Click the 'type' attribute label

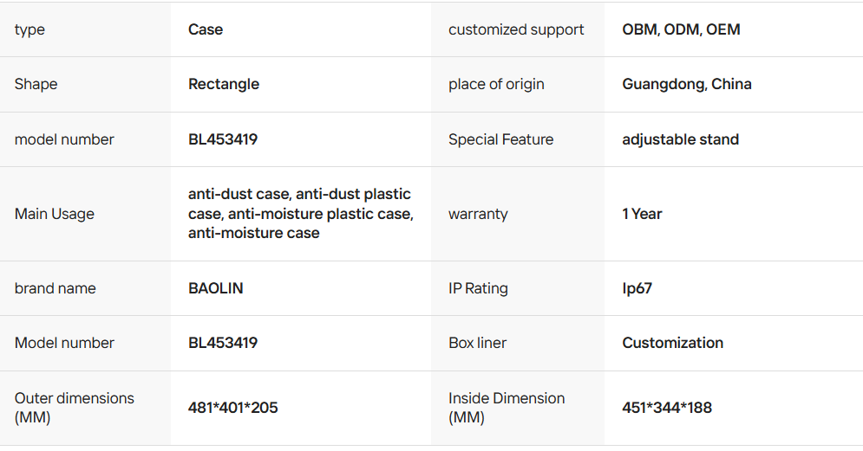pyautogui.click(x=29, y=29)
